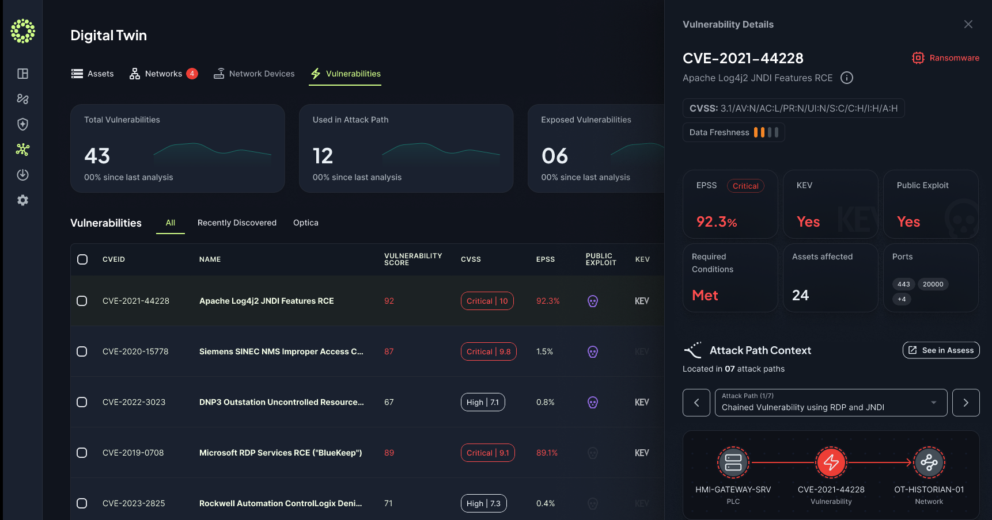Click the CVE-2021-44228 vulnerability node icon
The image size is (992, 520).
pos(831,462)
